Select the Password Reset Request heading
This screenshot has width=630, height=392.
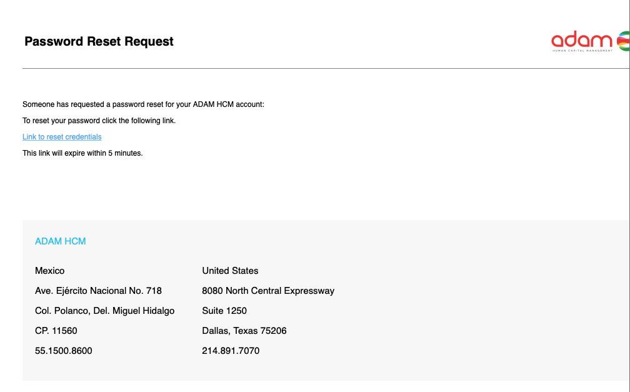[99, 41]
